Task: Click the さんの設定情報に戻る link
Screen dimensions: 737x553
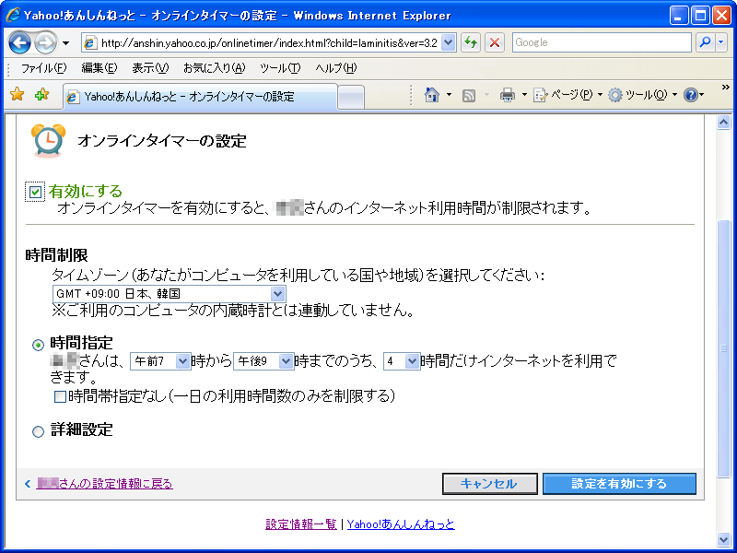Action: 105,483
